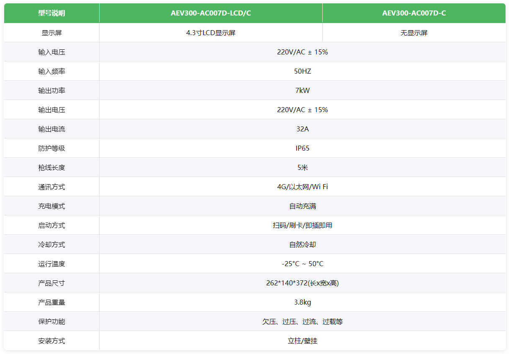The width and height of the screenshot is (511, 354).
Task: Click the 立柱/壁挂 installation method value
Action: [302, 341]
